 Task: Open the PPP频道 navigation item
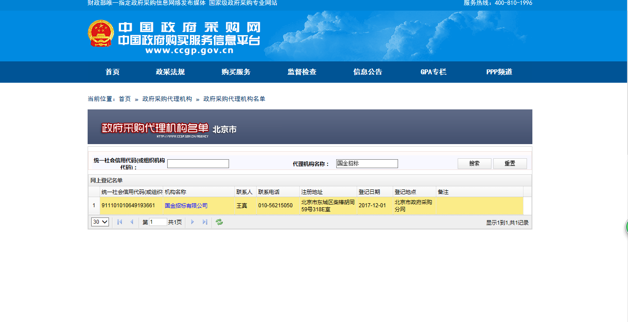pos(499,72)
